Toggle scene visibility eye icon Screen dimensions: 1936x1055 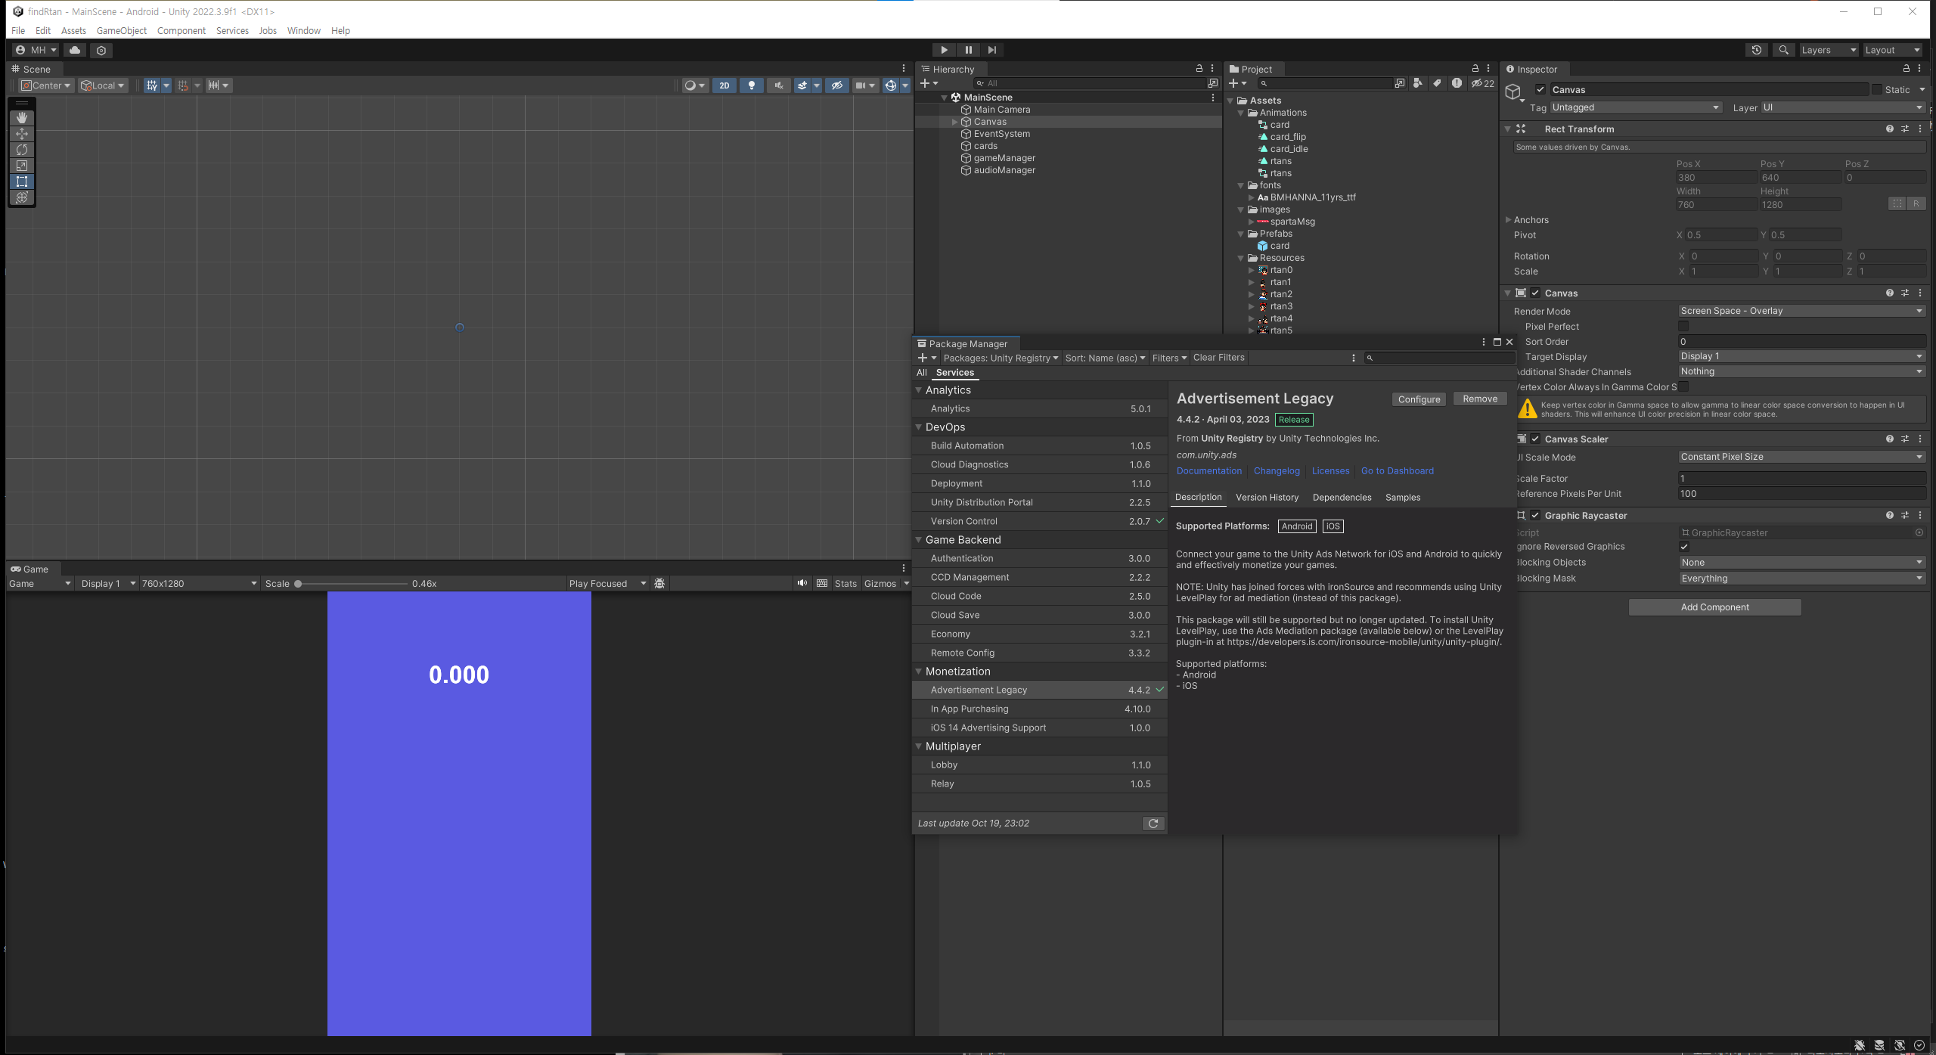coord(837,85)
